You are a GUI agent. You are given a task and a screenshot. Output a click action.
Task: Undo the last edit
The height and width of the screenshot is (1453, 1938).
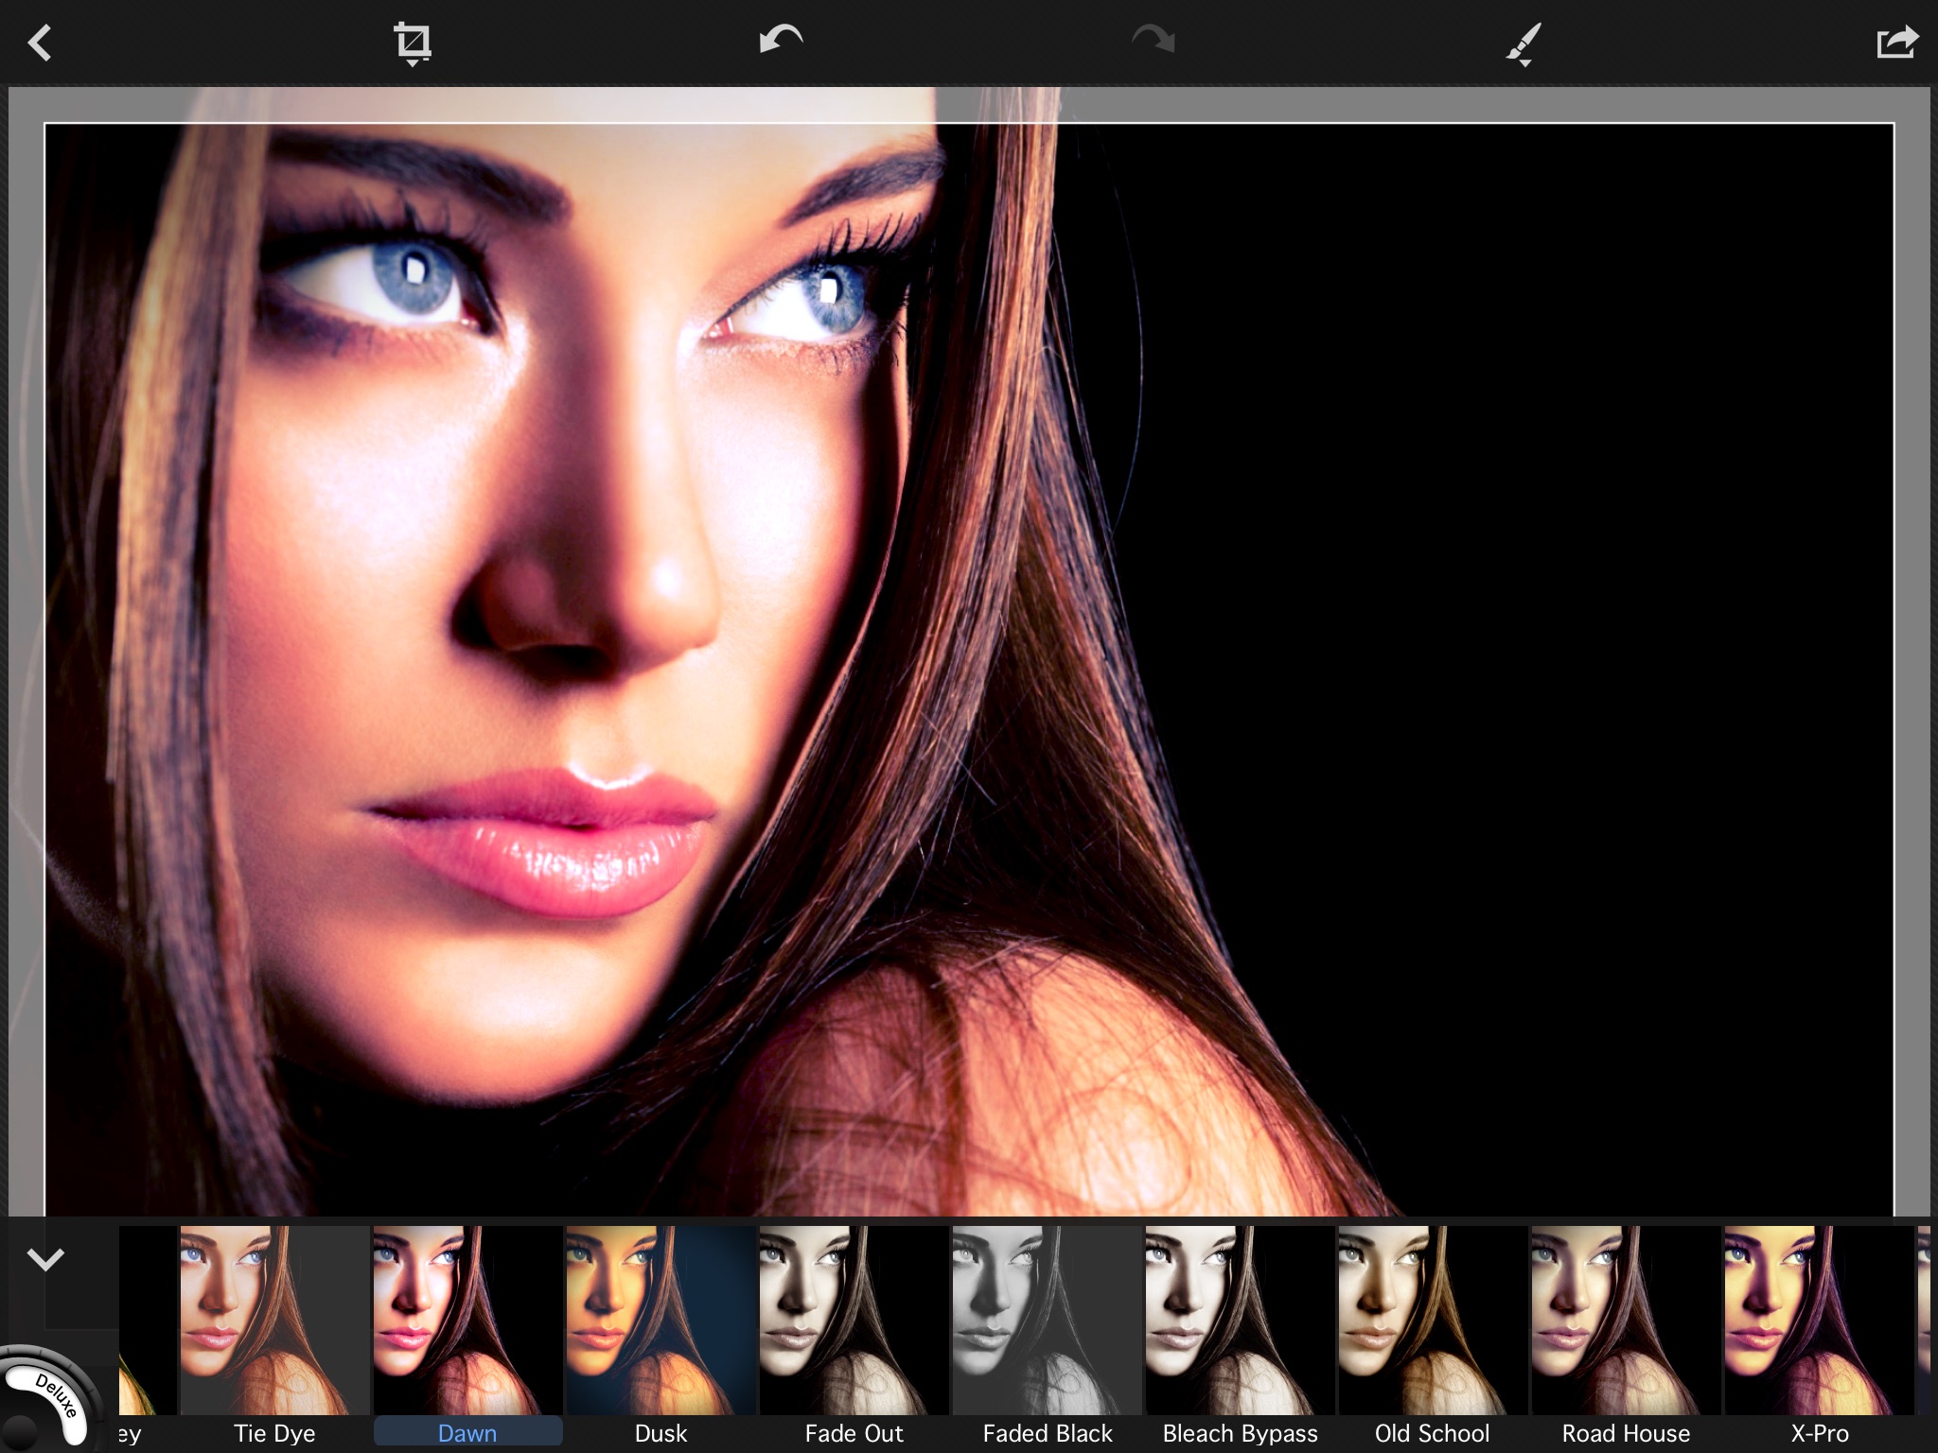pyautogui.click(x=781, y=41)
